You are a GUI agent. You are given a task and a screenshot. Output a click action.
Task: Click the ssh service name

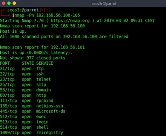click(40, 74)
